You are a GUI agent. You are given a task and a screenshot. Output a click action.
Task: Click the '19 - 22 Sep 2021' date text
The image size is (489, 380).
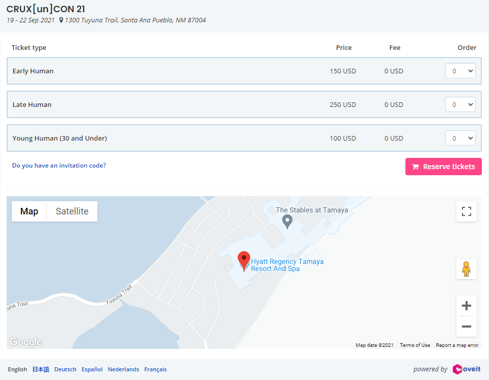click(31, 20)
